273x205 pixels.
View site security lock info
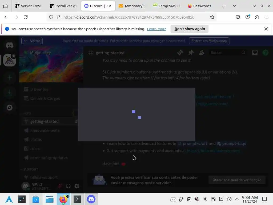tap(59, 17)
